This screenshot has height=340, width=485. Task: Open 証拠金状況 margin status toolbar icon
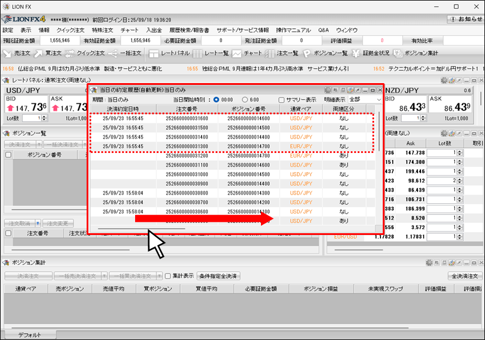371,53
